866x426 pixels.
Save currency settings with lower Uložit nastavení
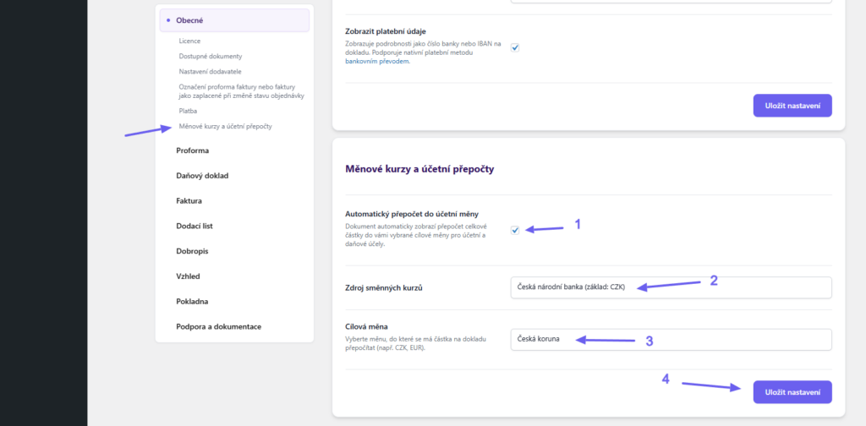coord(792,392)
